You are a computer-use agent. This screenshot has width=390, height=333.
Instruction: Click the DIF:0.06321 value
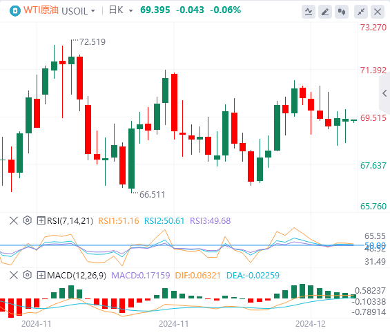[x=198, y=276]
